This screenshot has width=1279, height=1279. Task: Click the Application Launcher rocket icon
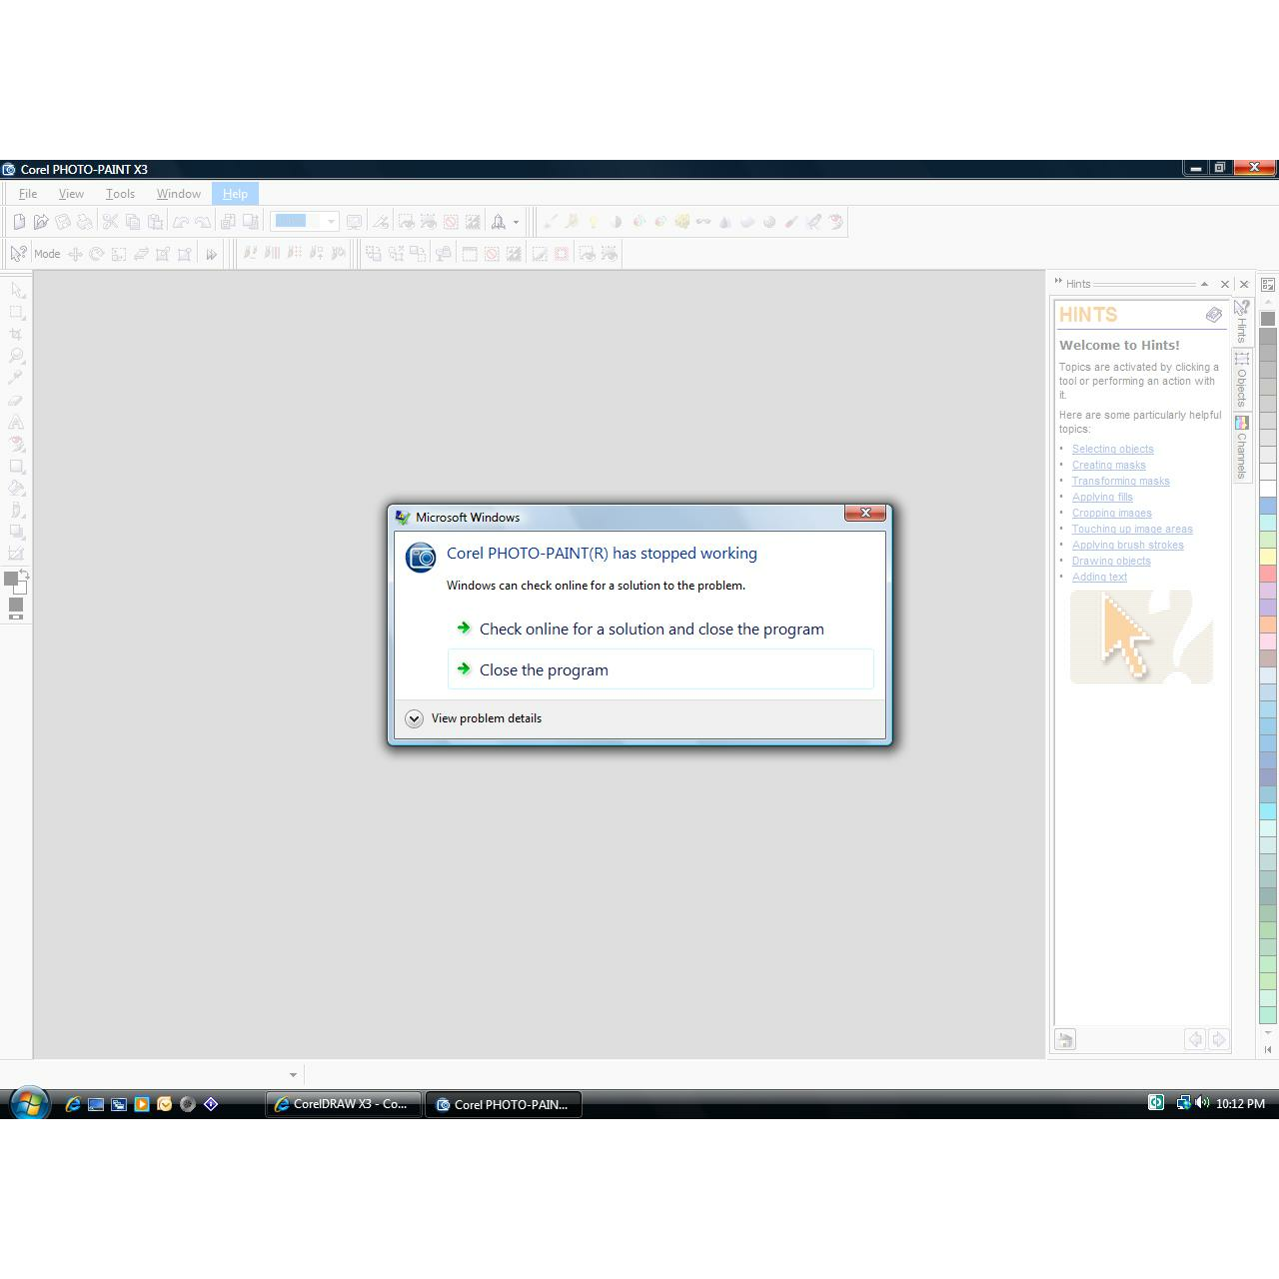tap(498, 222)
